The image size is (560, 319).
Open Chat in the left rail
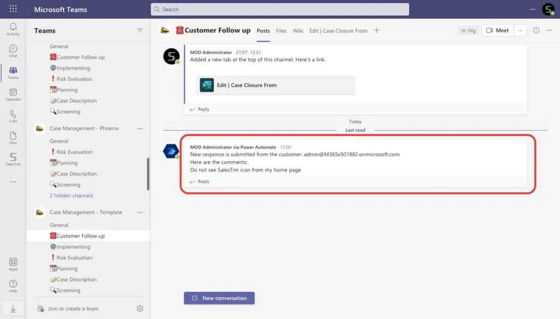click(13, 51)
